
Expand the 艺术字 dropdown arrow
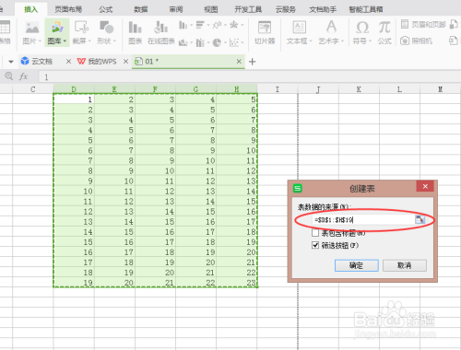click(343, 41)
